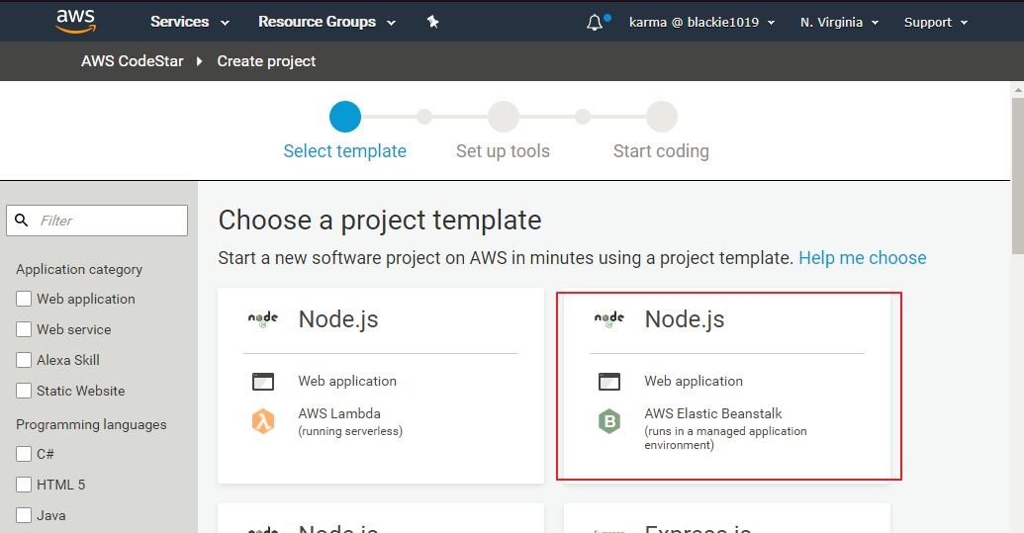The image size is (1024, 533).
Task: Expand the Services dropdown menu
Action: click(x=189, y=22)
